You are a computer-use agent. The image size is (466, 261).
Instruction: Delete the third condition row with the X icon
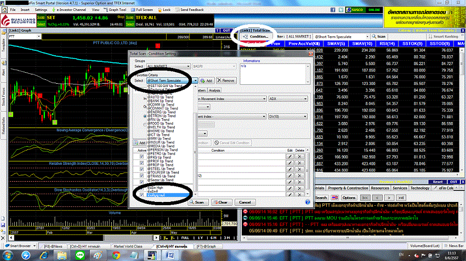299,170
